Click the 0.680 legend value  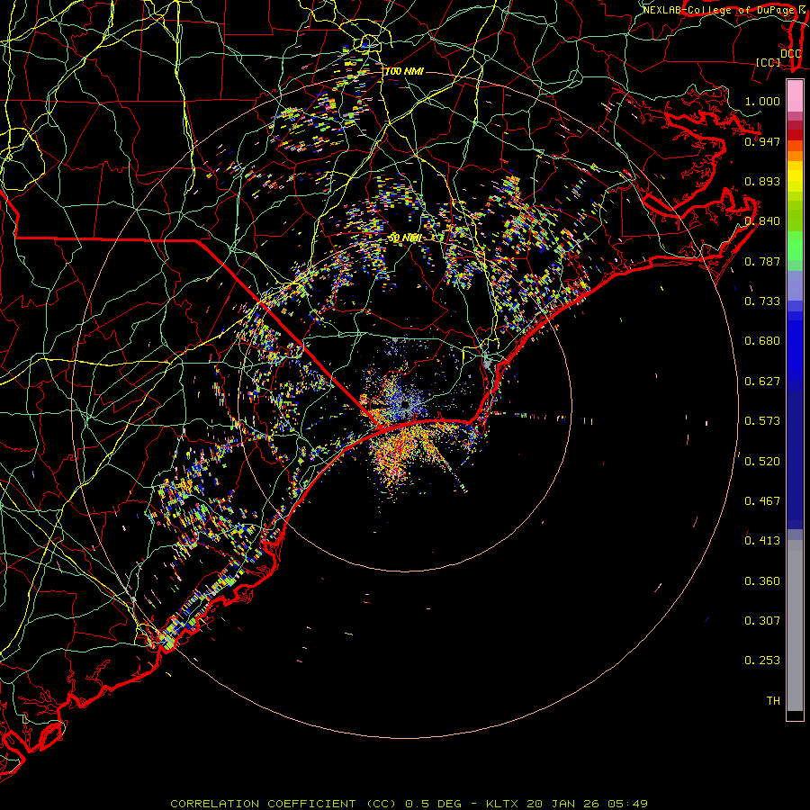click(762, 341)
